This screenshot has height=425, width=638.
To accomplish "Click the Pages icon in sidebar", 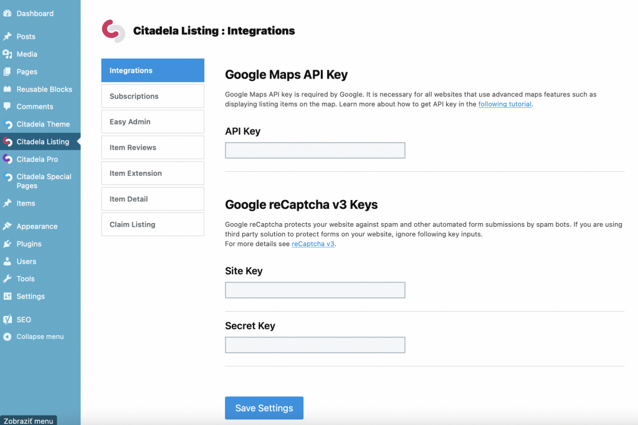I will pyautogui.click(x=7, y=72).
